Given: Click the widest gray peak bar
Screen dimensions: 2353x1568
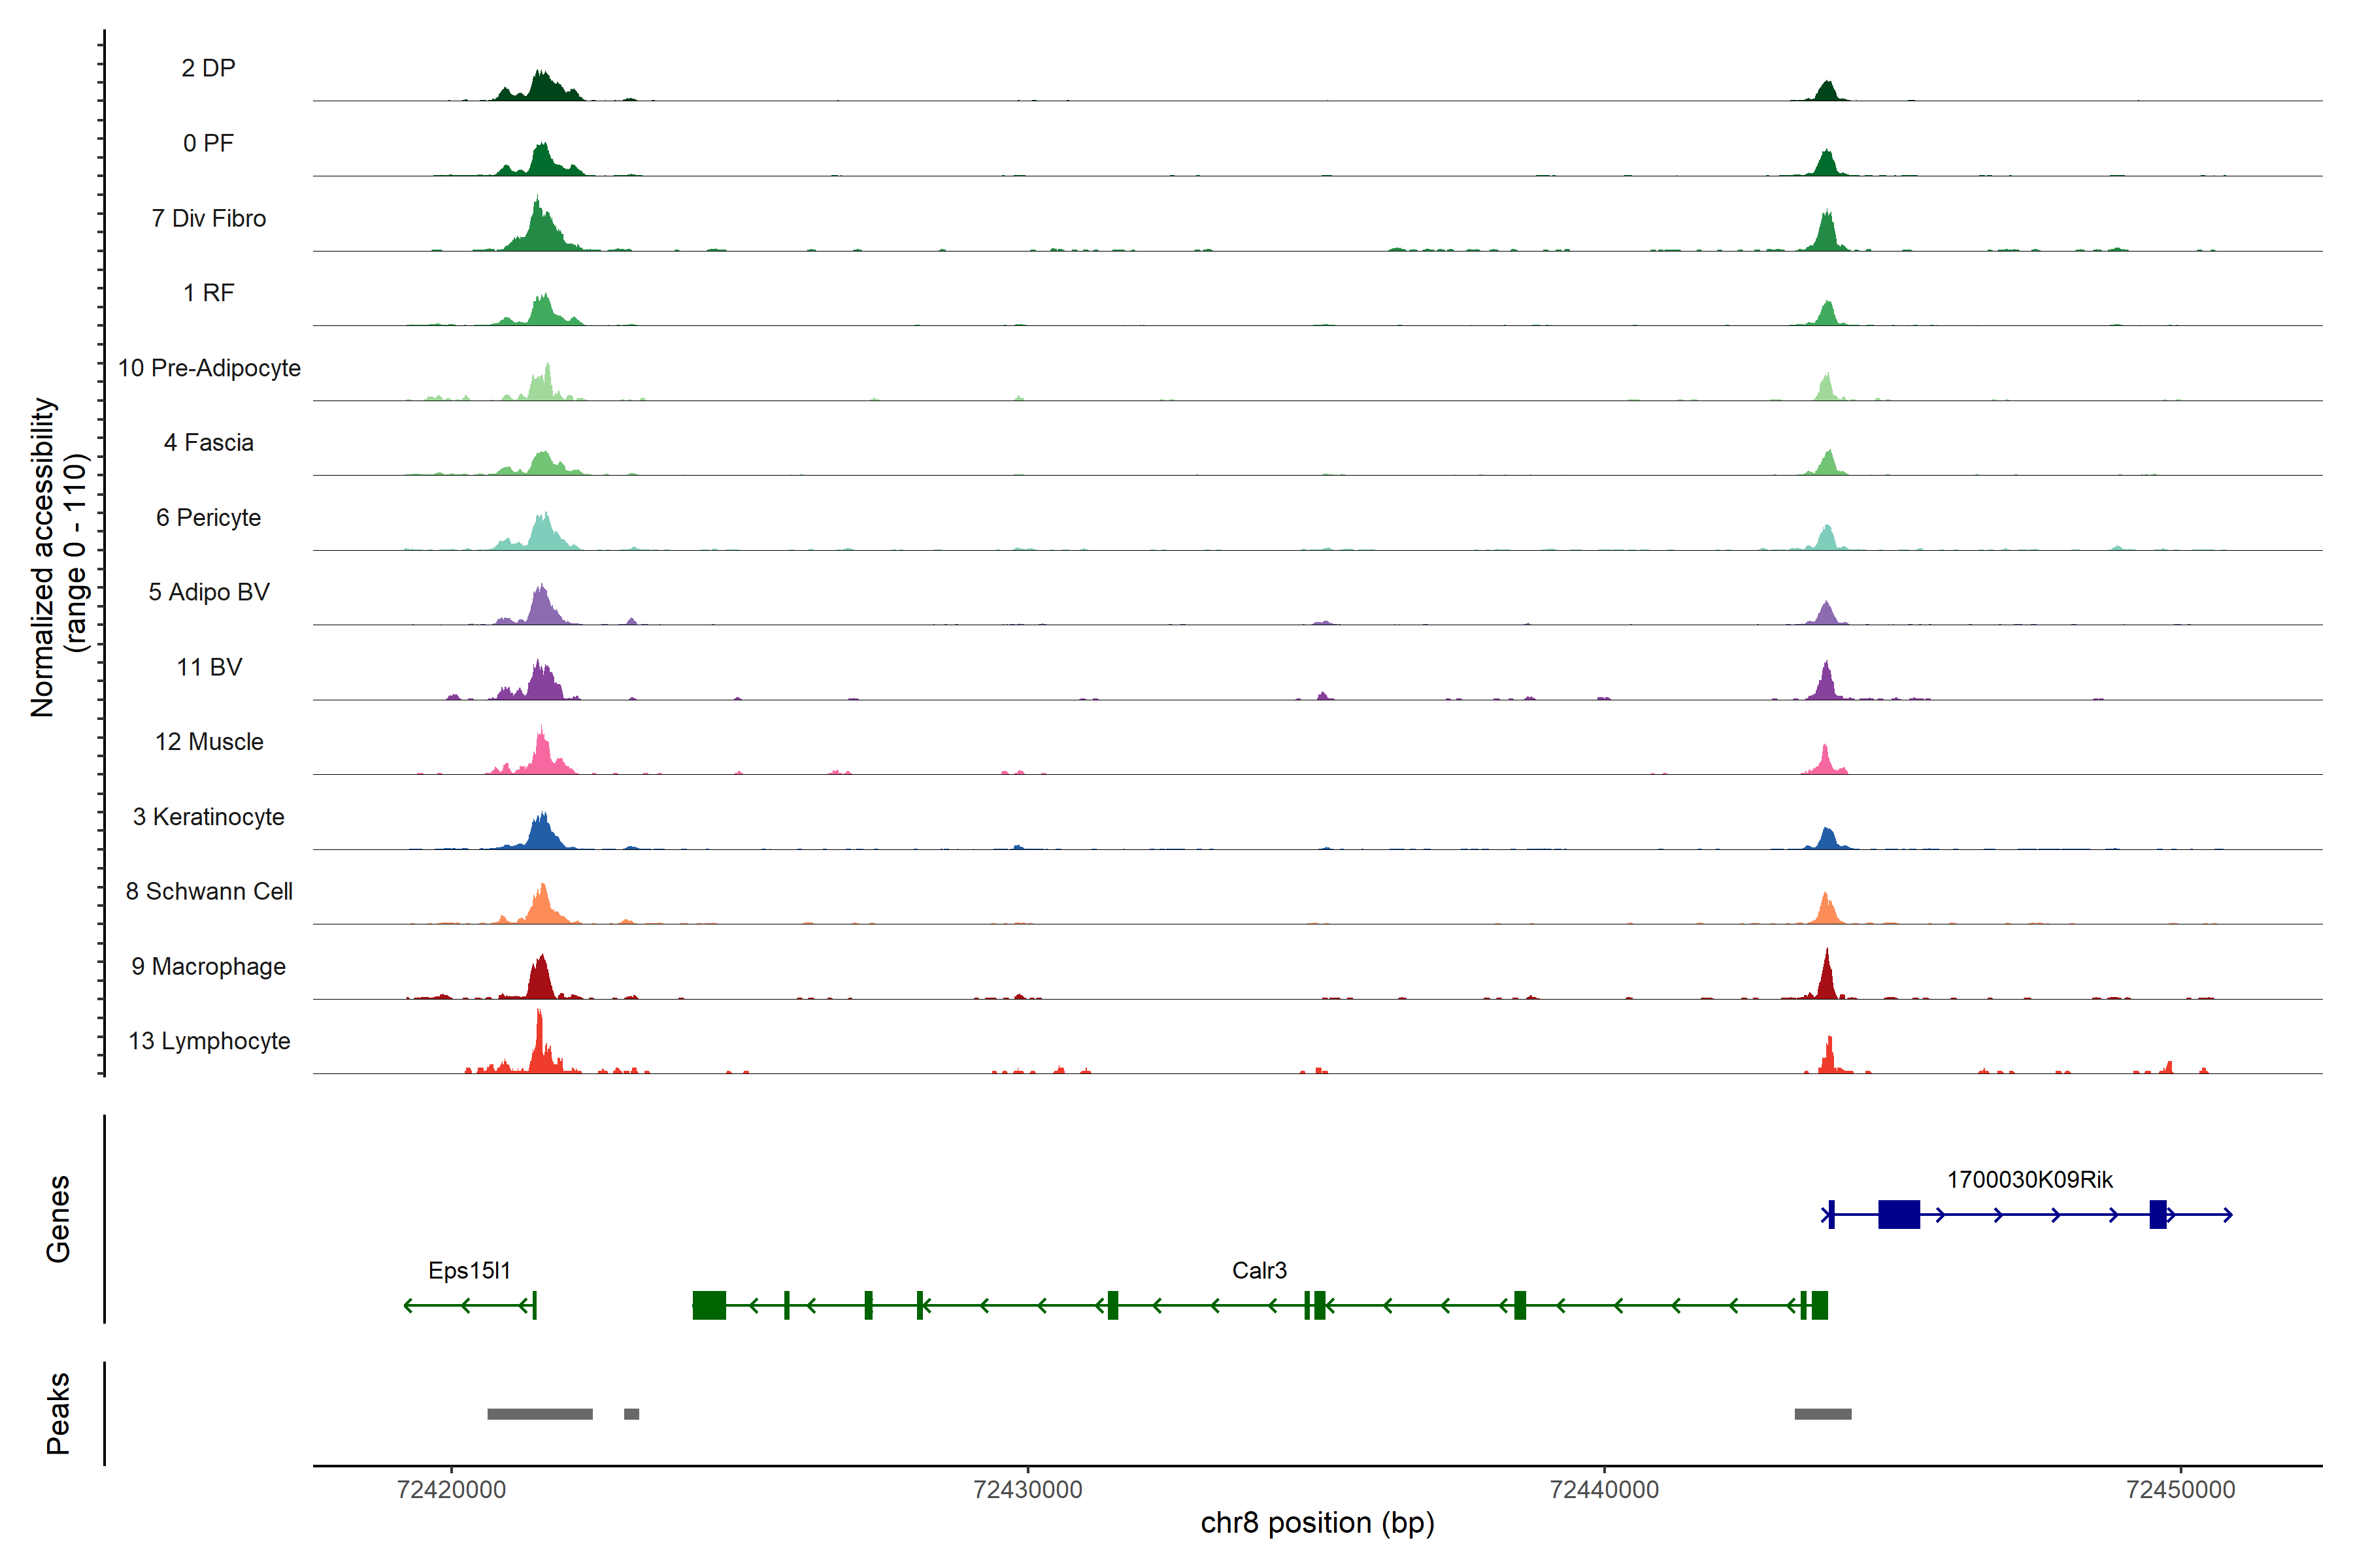Looking at the screenshot, I should pos(539,1414).
